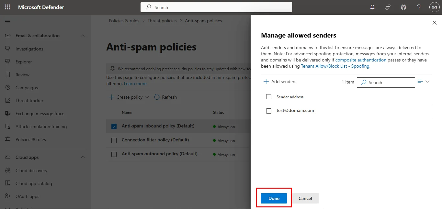Image resolution: width=442 pixels, height=209 pixels.
Task: Open Review in the sidebar
Action: click(x=22, y=75)
